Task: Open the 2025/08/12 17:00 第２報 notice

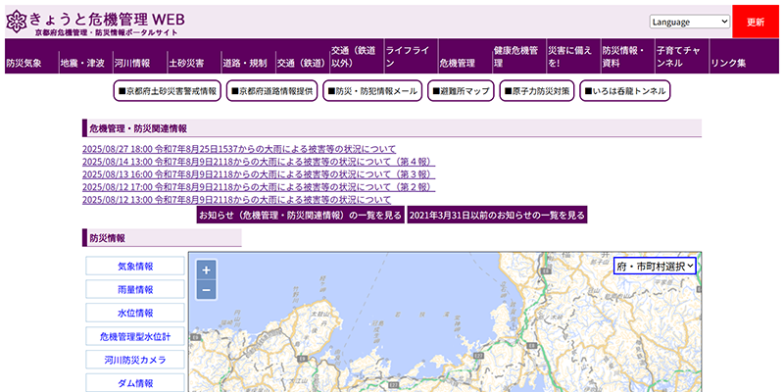Action: point(259,187)
